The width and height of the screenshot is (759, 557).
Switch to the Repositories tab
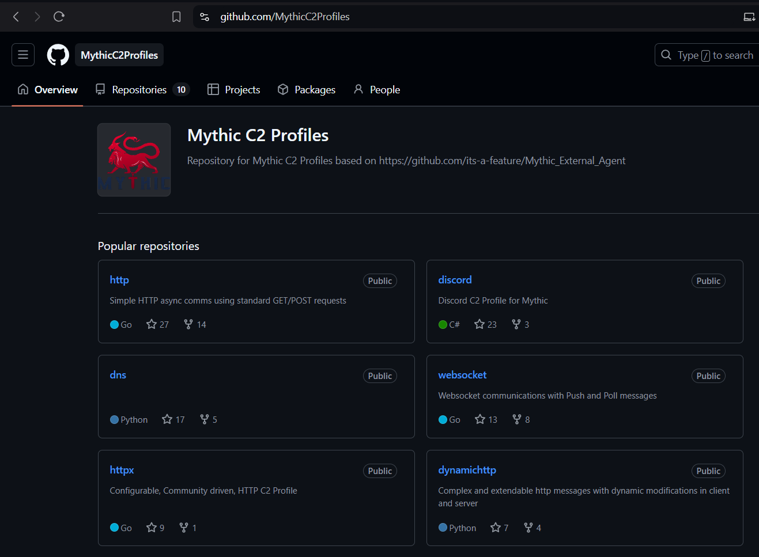click(x=142, y=89)
